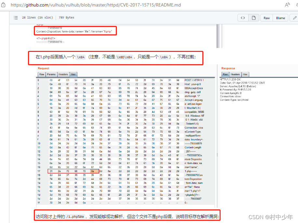Click the "Host: your-ip:8" decoded text
Viewport: 298px width, 223px height.
coord(193,84)
